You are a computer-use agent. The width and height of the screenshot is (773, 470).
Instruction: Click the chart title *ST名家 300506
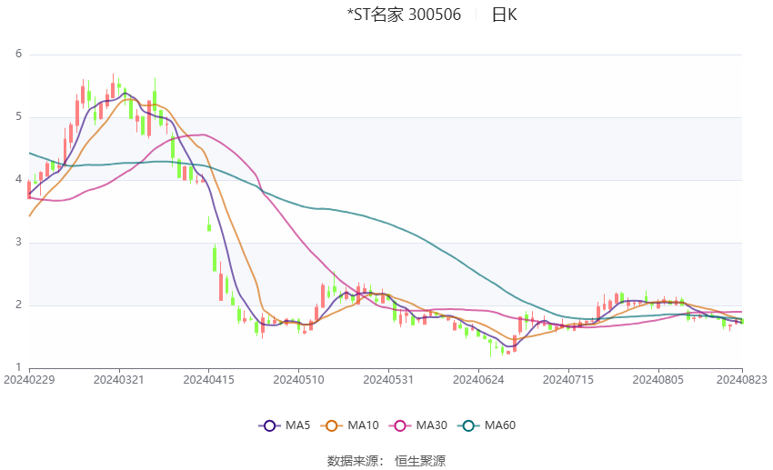click(404, 15)
